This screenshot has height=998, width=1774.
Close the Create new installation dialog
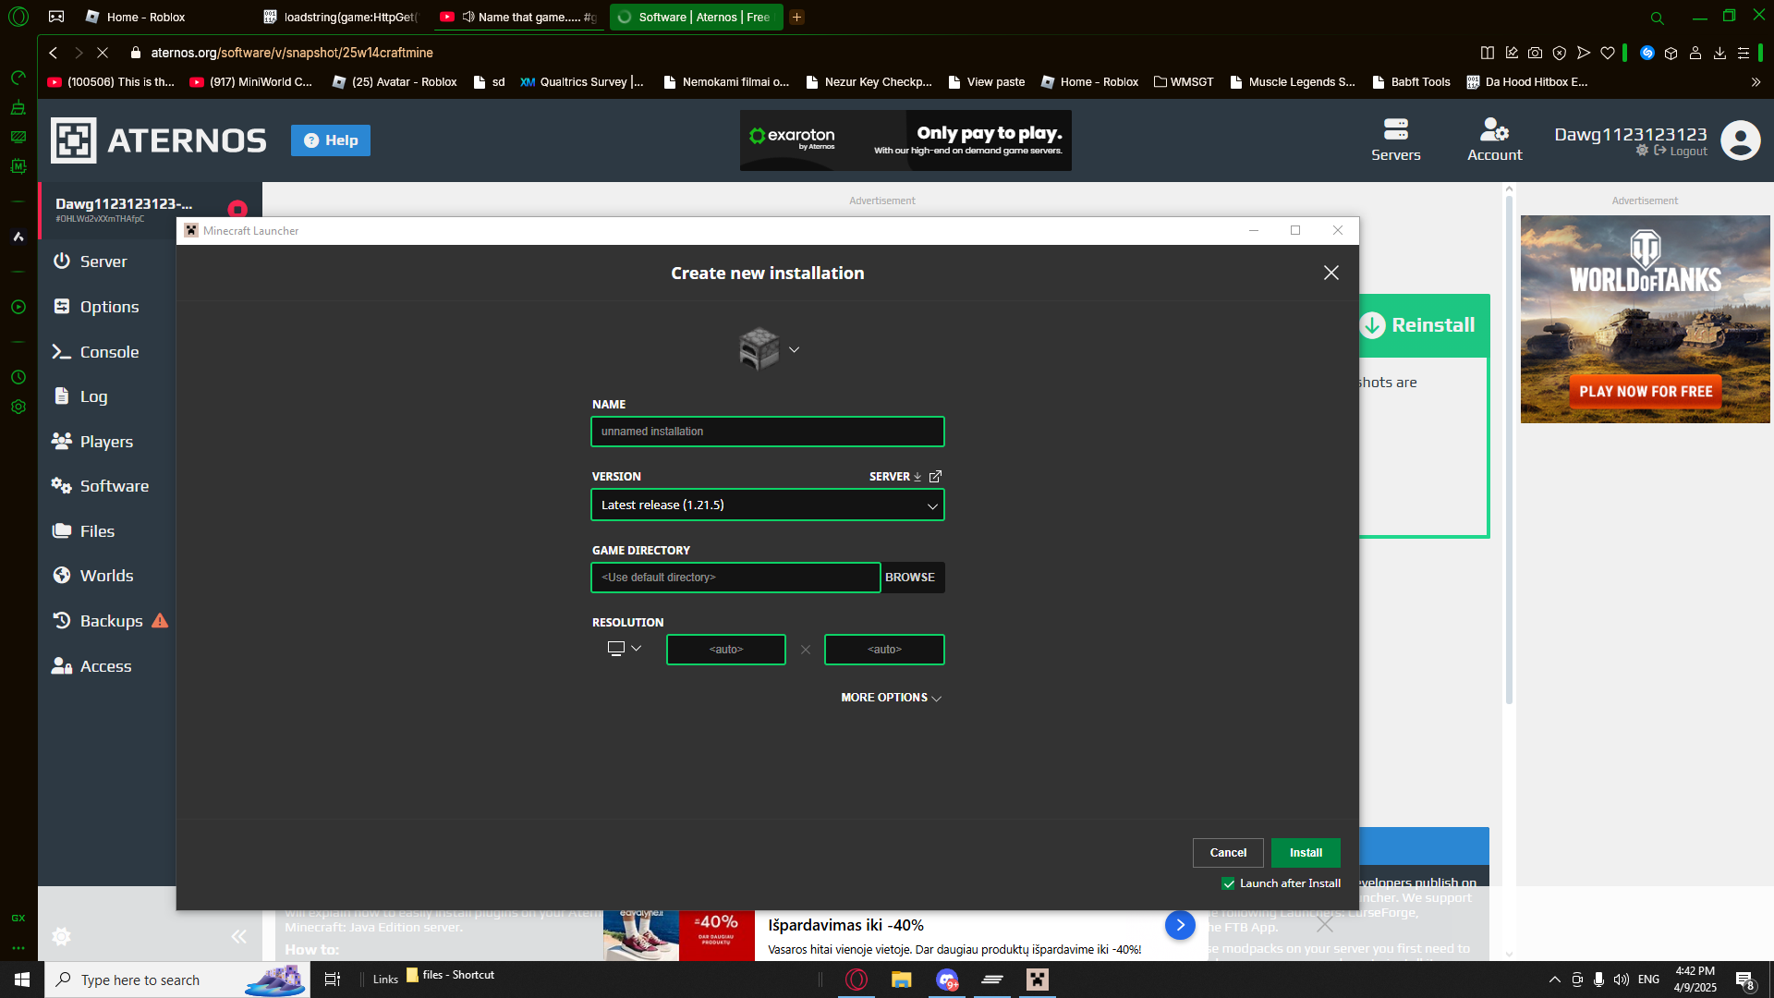coord(1330,273)
